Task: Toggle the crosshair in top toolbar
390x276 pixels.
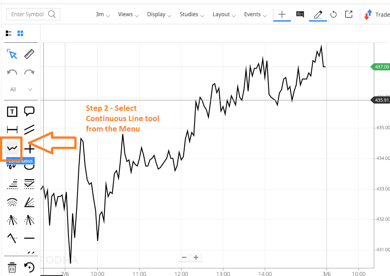Action: pos(282,14)
